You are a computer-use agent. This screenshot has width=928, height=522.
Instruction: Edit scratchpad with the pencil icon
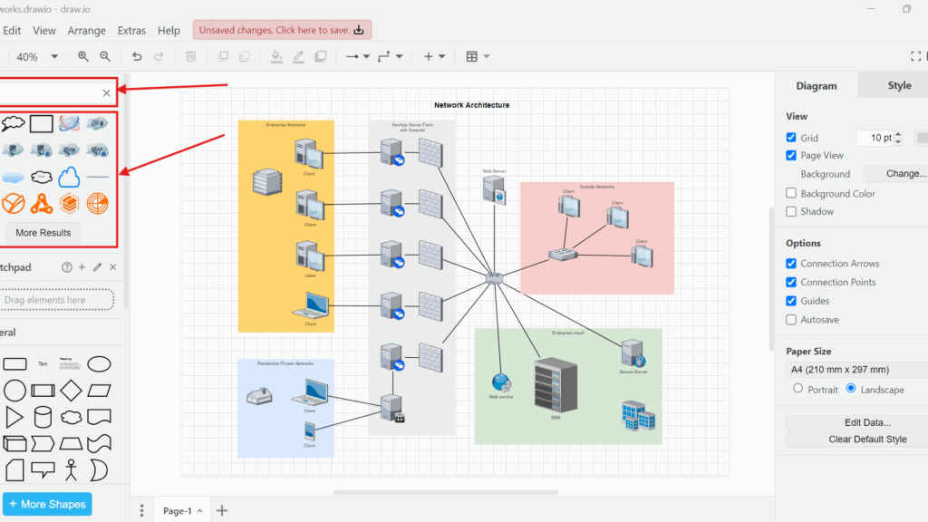(97, 267)
